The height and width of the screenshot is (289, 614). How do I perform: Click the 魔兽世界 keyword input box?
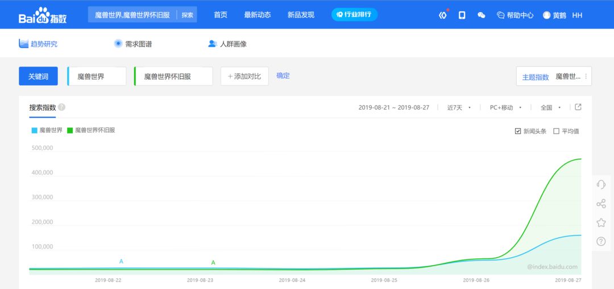click(97, 76)
